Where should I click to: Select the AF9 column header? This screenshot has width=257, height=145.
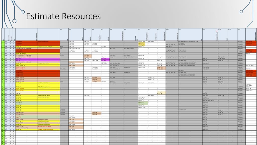[x=161, y=29]
